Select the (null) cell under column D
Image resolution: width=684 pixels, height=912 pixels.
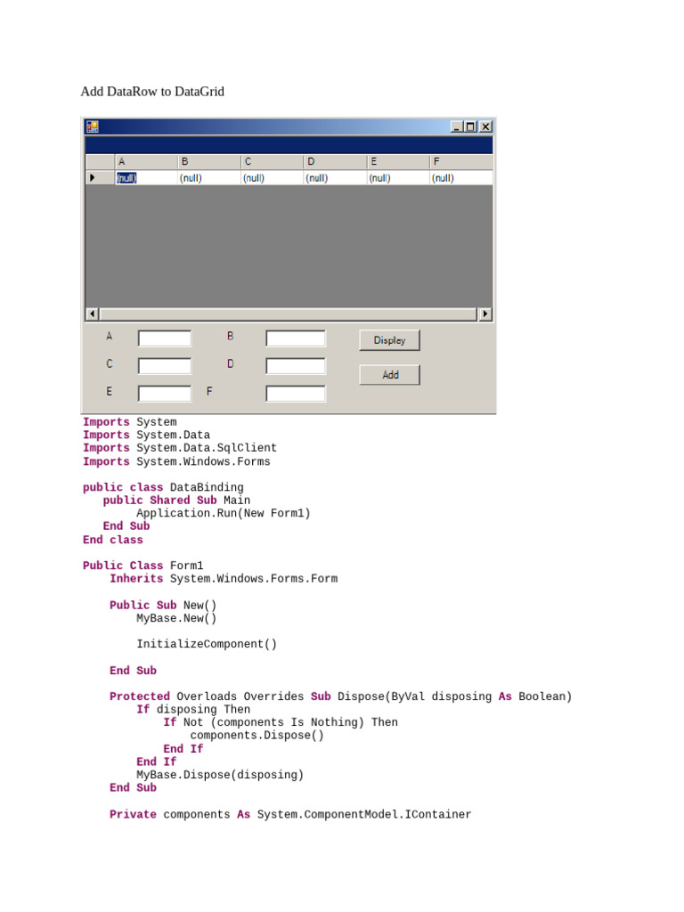click(x=336, y=178)
